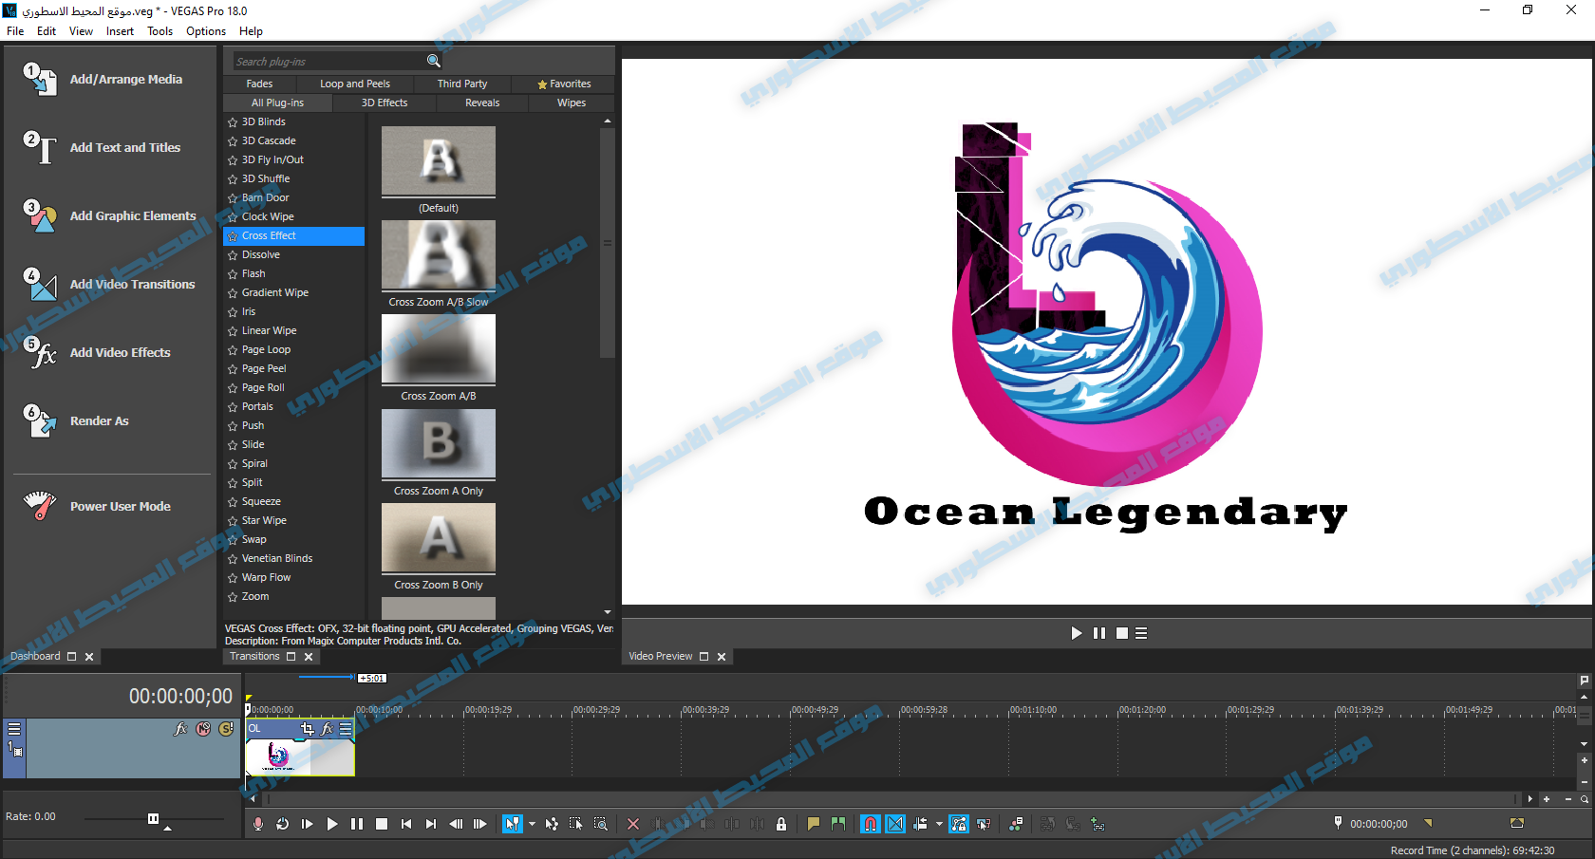1595x859 pixels.
Task: Open Track FX on track 1 header
Action: point(180,729)
